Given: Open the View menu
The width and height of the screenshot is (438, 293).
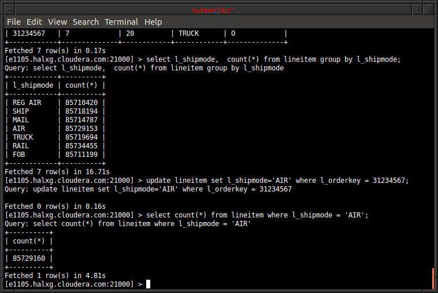Looking at the screenshot, I should [57, 22].
